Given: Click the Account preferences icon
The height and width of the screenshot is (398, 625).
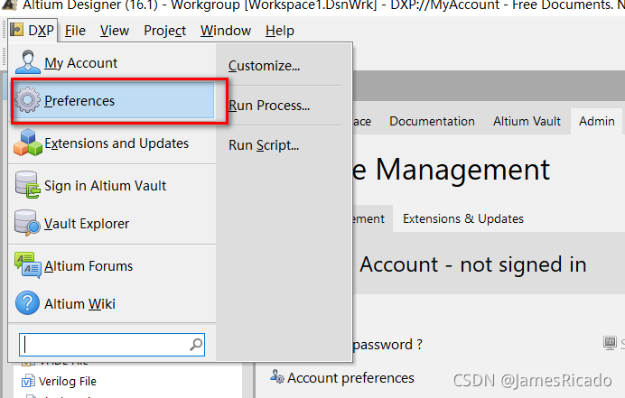Looking at the screenshot, I should pyautogui.click(x=276, y=376).
